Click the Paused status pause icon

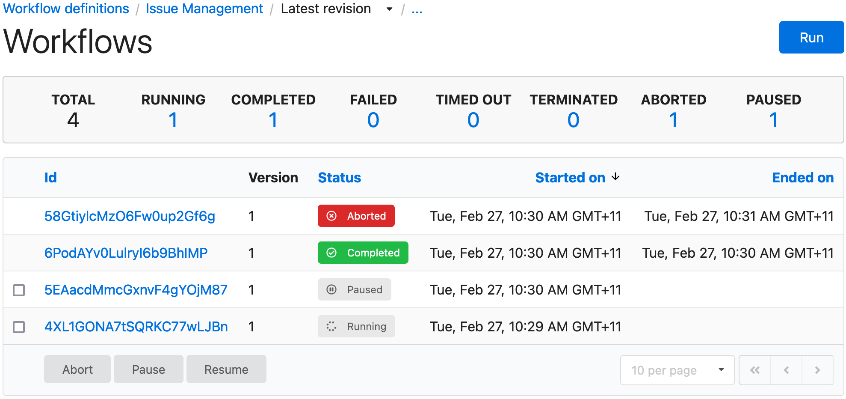(x=331, y=289)
